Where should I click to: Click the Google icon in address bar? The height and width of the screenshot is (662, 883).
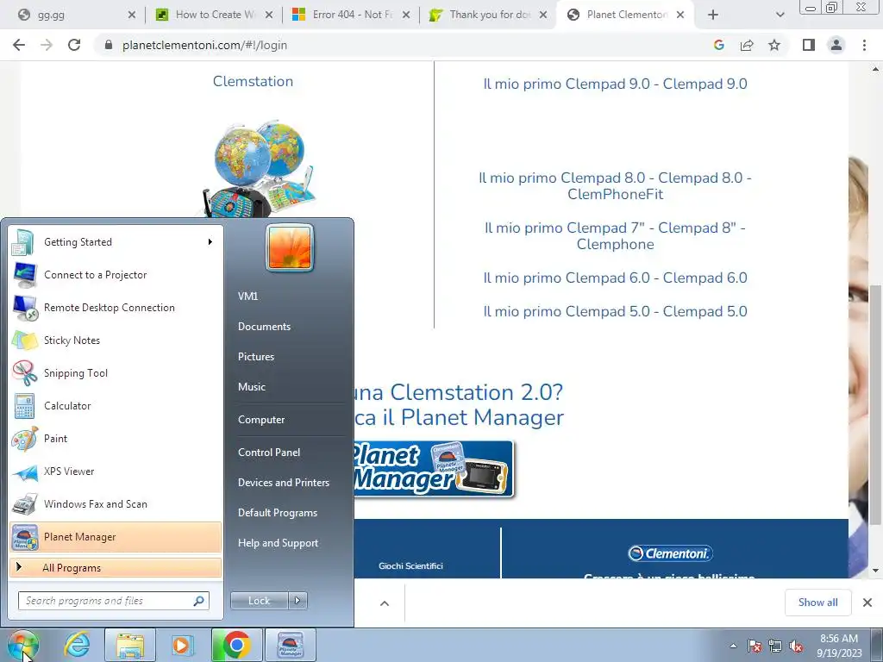pyautogui.click(x=719, y=45)
